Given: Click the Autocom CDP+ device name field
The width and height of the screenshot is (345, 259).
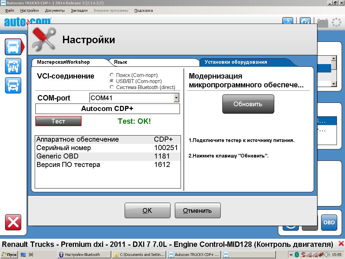Looking at the screenshot, I should coord(107,109).
